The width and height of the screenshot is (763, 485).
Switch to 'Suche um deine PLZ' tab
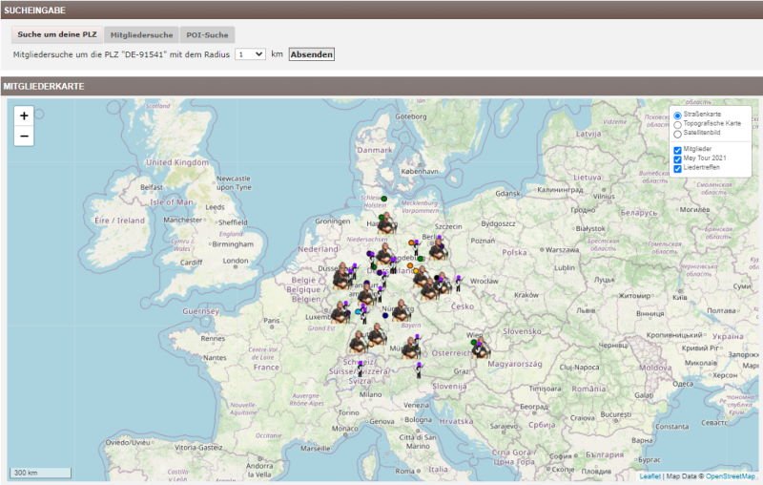(57, 34)
